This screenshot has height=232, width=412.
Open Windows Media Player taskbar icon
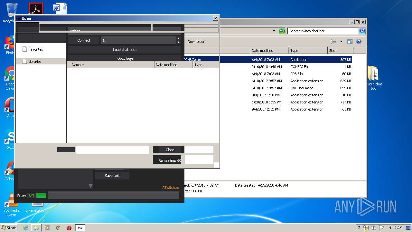(x=47, y=228)
